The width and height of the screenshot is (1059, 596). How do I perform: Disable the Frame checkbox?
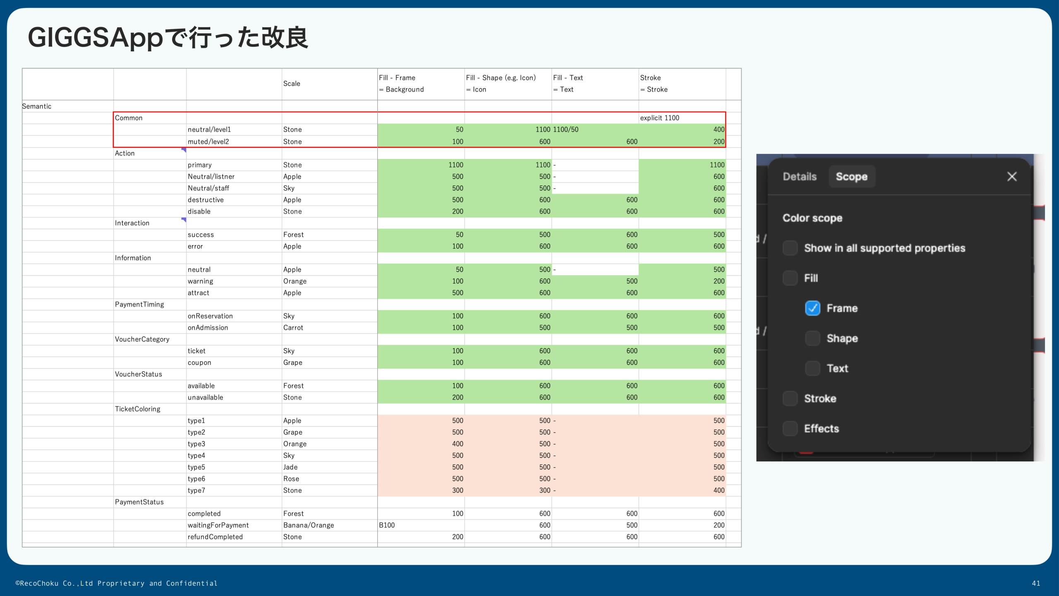[x=812, y=308]
